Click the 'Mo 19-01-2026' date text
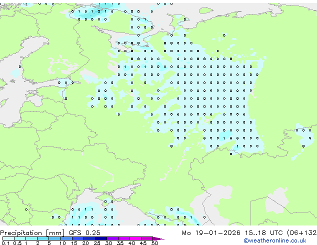Image resolution: width=317 pixels, height=245 pixels. [211, 233]
